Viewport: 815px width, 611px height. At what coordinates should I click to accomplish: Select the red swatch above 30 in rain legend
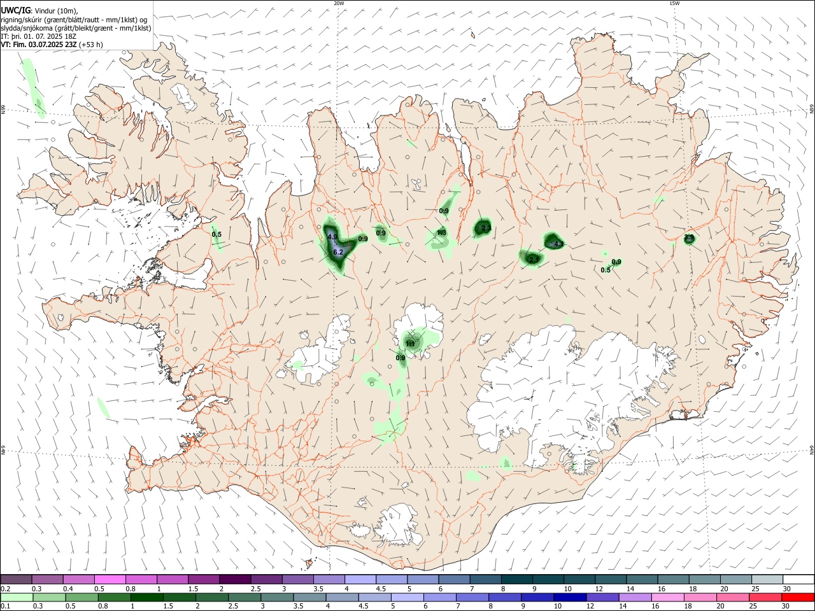[798, 597]
